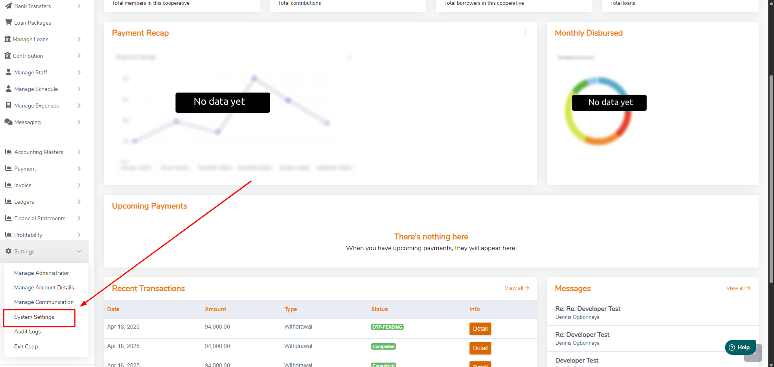The image size is (774, 367).
Task: Click the Accounting Masters chart icon
Action: 8,152
